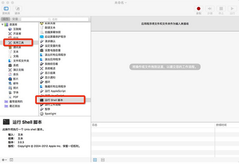Screen dimensions: 239x164
Task: Click the Step button in toolbar
Action: coord(210,9)
